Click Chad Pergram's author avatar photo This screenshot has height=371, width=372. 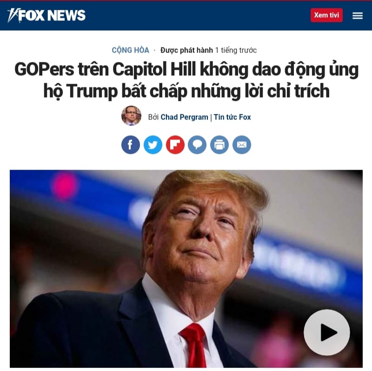point(131,116)
